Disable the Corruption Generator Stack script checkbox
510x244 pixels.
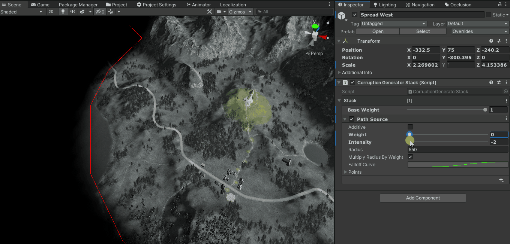(352, 83)
